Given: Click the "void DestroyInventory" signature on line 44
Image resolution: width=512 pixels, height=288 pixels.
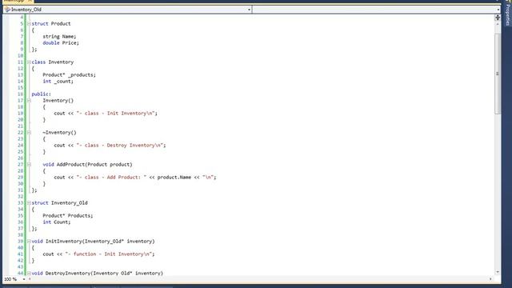Looking at the screenshot, I should [98, 273].
